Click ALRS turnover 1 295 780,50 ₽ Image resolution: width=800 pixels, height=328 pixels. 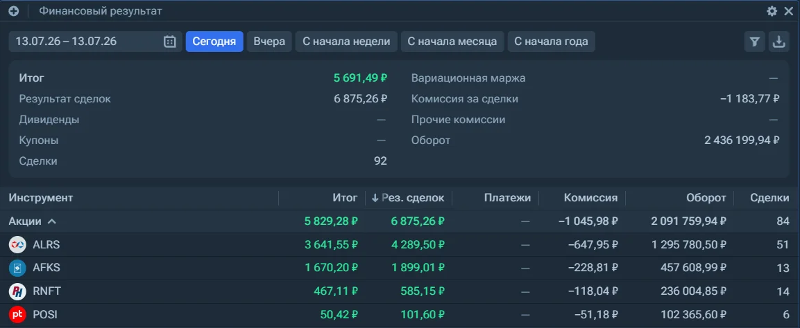689,244
